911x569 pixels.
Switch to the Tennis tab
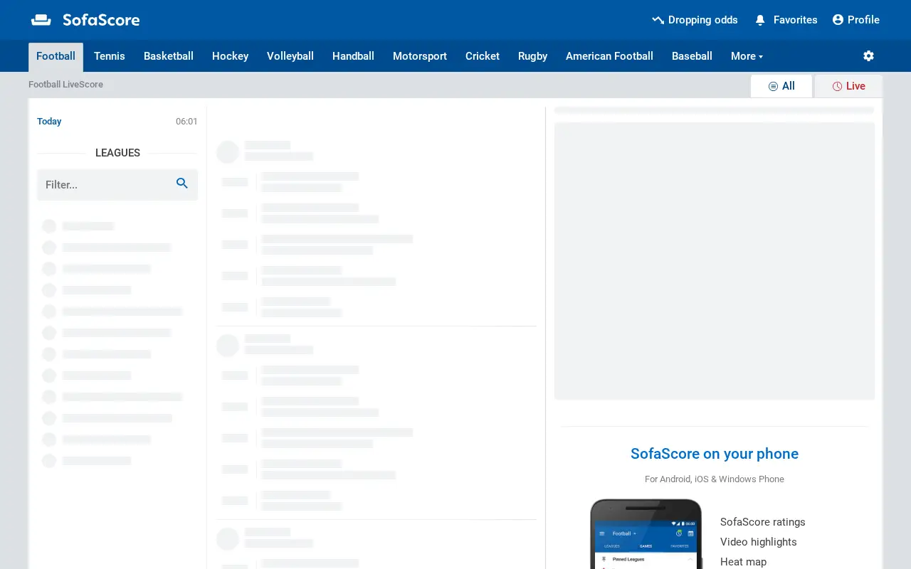(110, 56)
